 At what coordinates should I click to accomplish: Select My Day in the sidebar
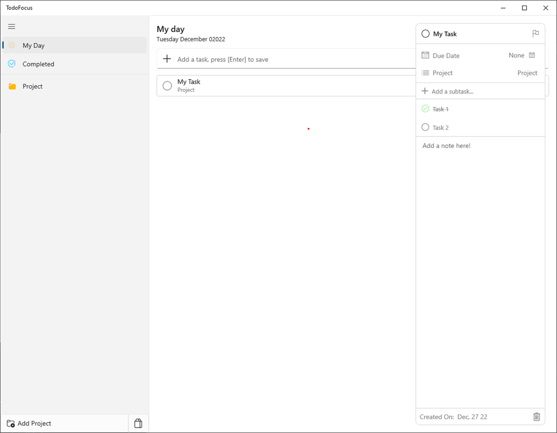tap(34, 46)
